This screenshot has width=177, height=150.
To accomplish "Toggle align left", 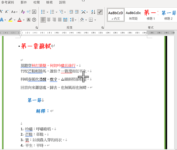I will click(43, 20).
